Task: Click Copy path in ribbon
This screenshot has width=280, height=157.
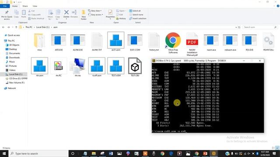Action: pos(35,14)
